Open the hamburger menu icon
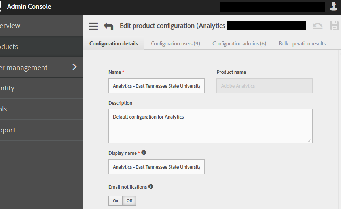Image resolution: width=341 pixels, height=209 pixels. (x=93, y=26)
